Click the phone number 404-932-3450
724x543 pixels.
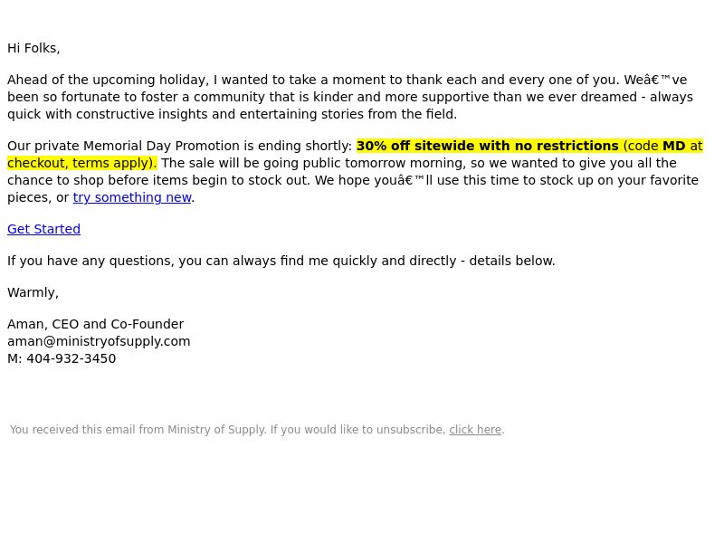click(71, 358)
